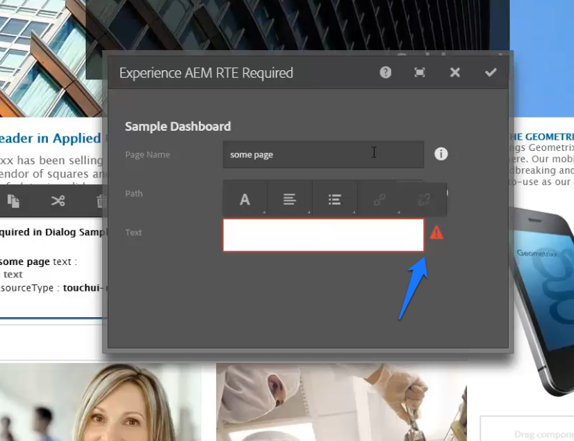Open the text formatting A tool in RTE toolbar
This screenshot has width=574, height=441.
(245, 198)
